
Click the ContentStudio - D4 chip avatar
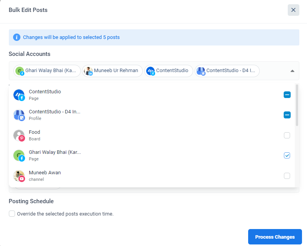pos(201,71)
